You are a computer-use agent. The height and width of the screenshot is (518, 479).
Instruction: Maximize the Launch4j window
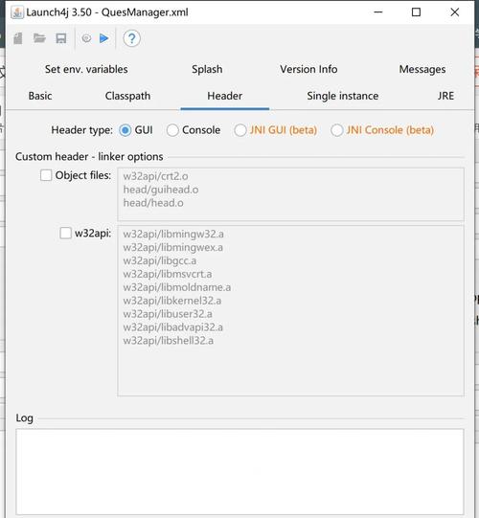(416, 12)
